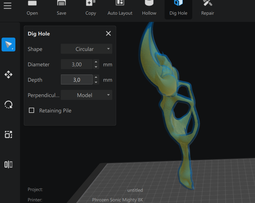Open the hamburger main menu

point(7,6)
